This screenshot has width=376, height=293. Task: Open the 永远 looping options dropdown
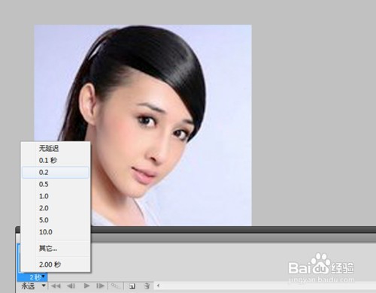[33, 285]
